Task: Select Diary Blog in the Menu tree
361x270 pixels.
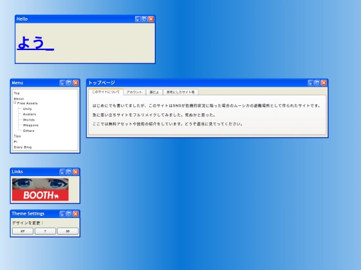Action: (23, 147)
